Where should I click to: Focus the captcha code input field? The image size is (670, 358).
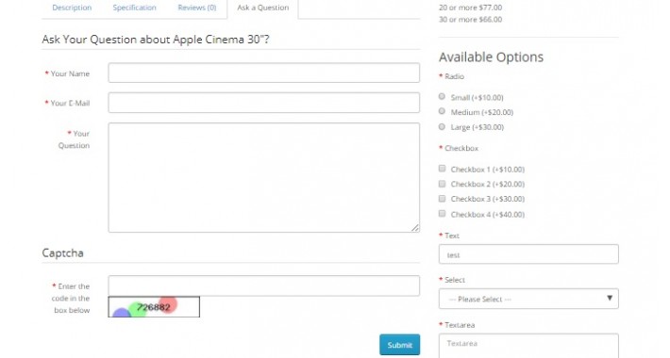point(263,285)
